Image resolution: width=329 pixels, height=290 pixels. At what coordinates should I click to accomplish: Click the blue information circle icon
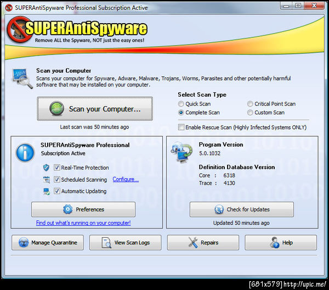coord(25,153)
